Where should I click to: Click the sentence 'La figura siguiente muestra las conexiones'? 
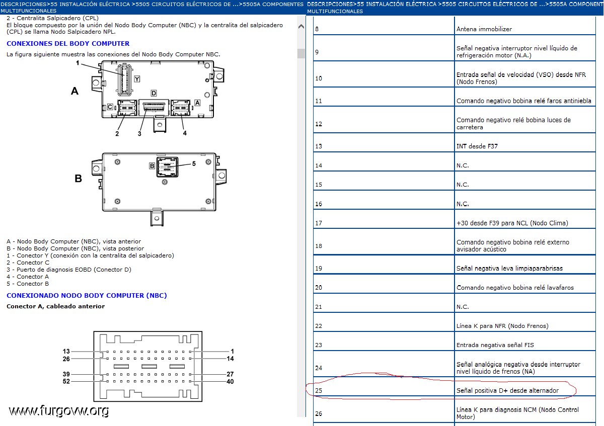113,54
